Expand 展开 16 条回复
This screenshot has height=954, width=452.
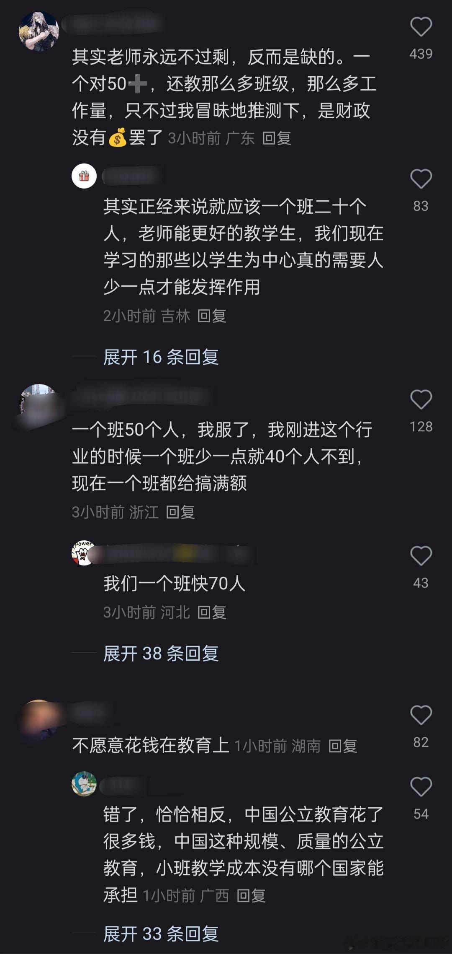(161, 357)
